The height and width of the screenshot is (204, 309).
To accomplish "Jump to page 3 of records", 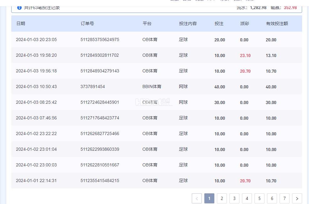I will pos(234,198).
